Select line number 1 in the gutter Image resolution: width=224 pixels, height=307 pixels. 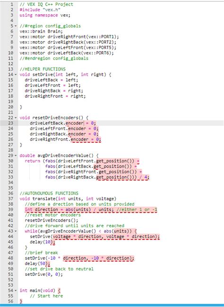pyautogui.click(x=12, y=4)
